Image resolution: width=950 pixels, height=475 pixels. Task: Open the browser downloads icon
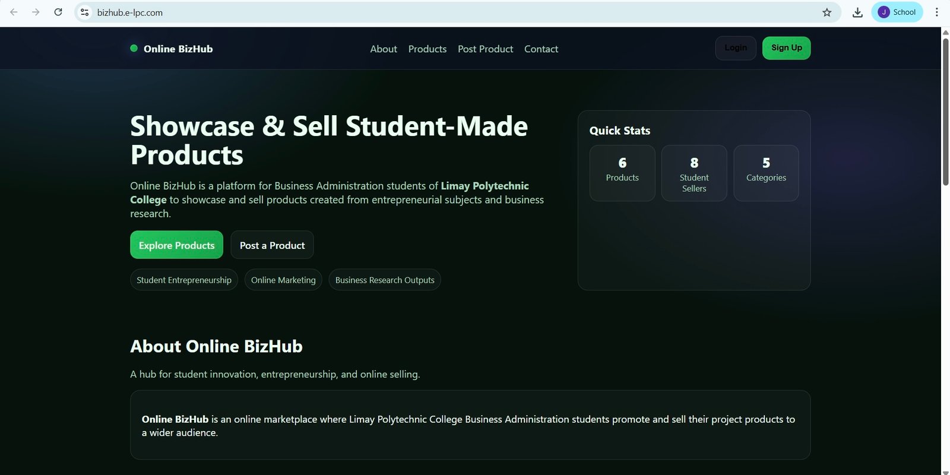[857, 12]
